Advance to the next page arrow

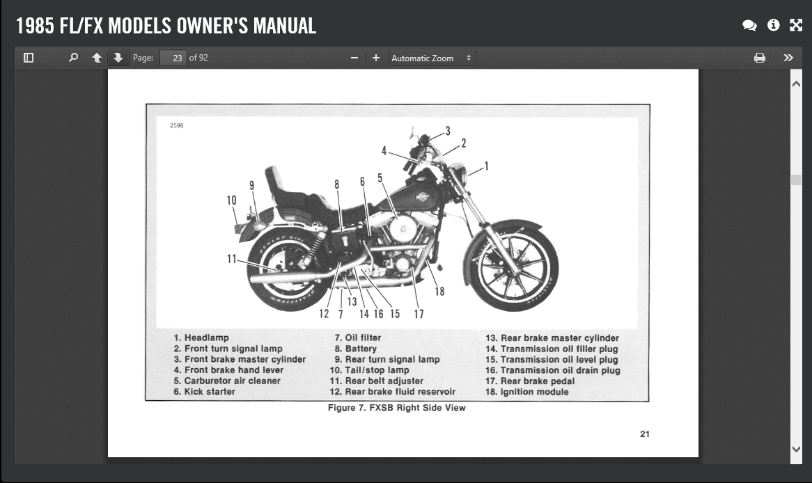[x=118, y=58]
